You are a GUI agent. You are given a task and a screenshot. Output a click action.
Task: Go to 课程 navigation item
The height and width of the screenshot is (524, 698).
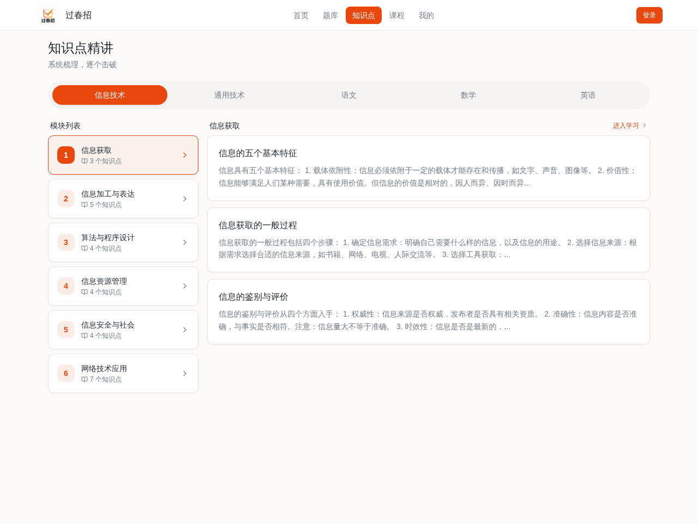(397, 15)
